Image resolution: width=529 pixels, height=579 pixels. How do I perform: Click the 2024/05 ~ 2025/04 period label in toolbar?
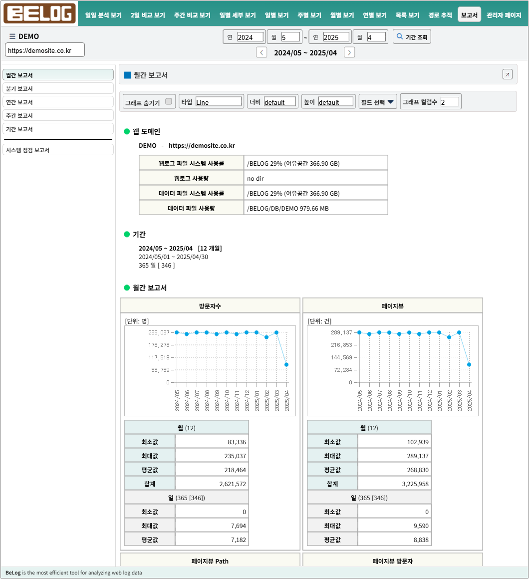point(305,53)
